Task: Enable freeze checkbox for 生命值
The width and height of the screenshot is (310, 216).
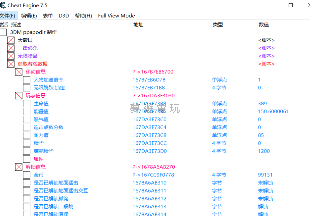Action: click(x=27, y=104)
